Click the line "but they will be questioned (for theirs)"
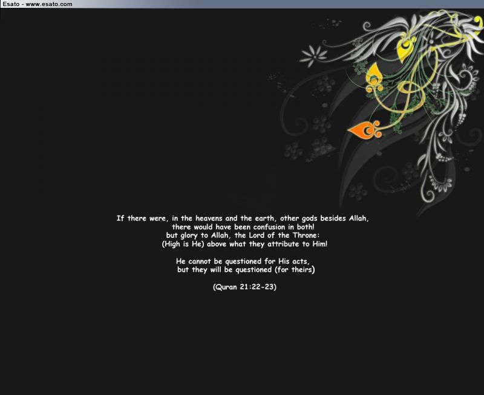 pyautogui.click(x=246, y=270)
